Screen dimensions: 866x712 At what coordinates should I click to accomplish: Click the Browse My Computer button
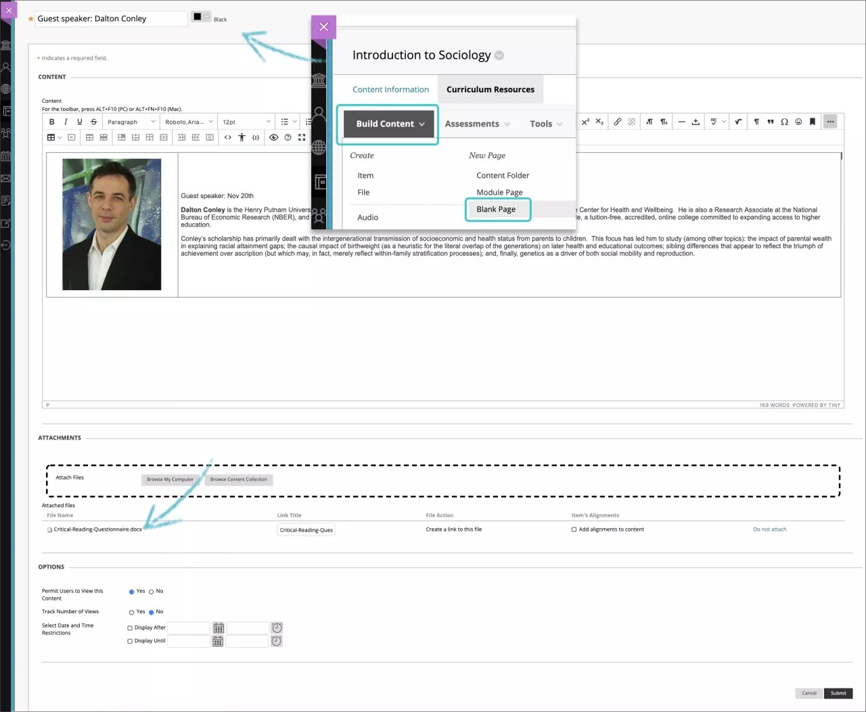click(x=170, y=479)
